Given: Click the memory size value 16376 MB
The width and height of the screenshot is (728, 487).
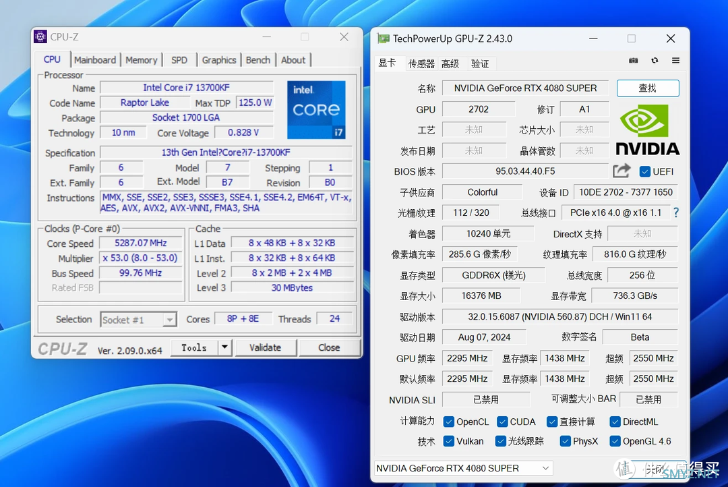Looking at the screenshot, I should coord(481,295).
